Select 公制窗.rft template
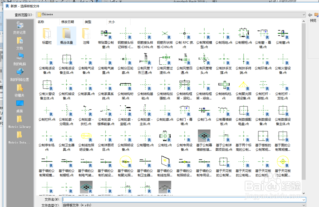319x207 pixels. coord(283,36)
